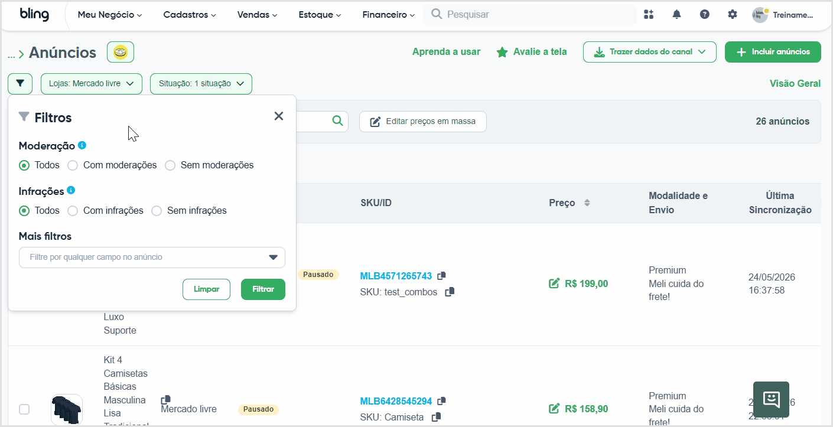Click the filter funnel button
Screen dimensions: 833x427
click(20, 83)
